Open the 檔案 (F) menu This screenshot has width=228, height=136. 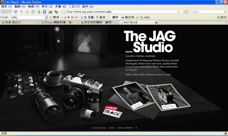[7, 6]
